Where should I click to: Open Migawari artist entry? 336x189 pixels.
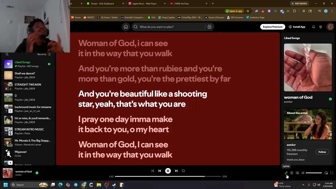pyautogui.click(x=28, y=154)
